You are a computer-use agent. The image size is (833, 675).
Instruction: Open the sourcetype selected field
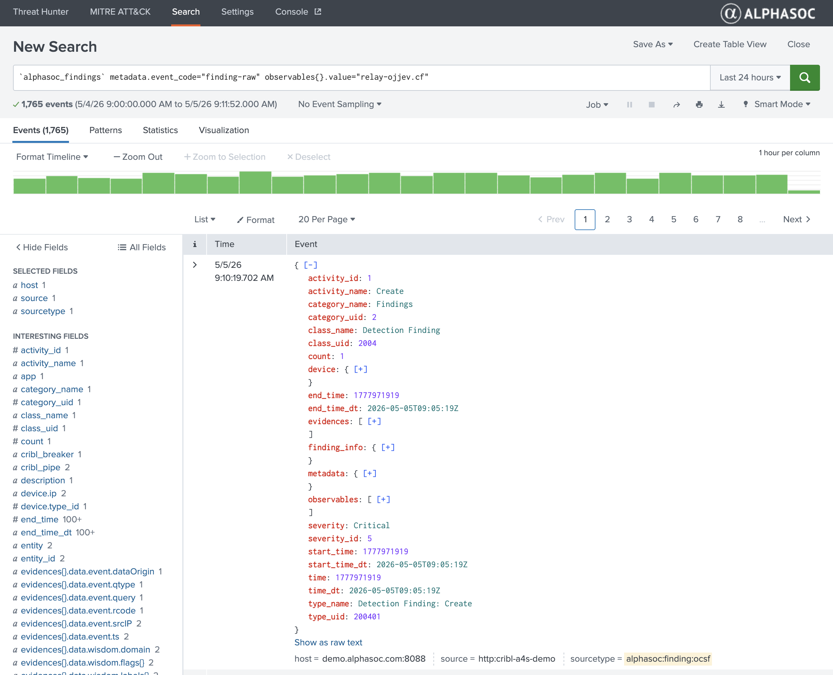click(43, 311)
